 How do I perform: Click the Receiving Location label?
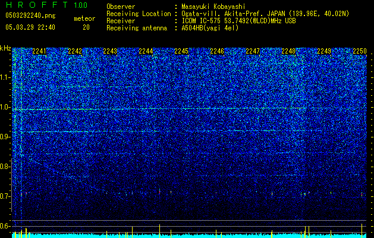point(139,14)
